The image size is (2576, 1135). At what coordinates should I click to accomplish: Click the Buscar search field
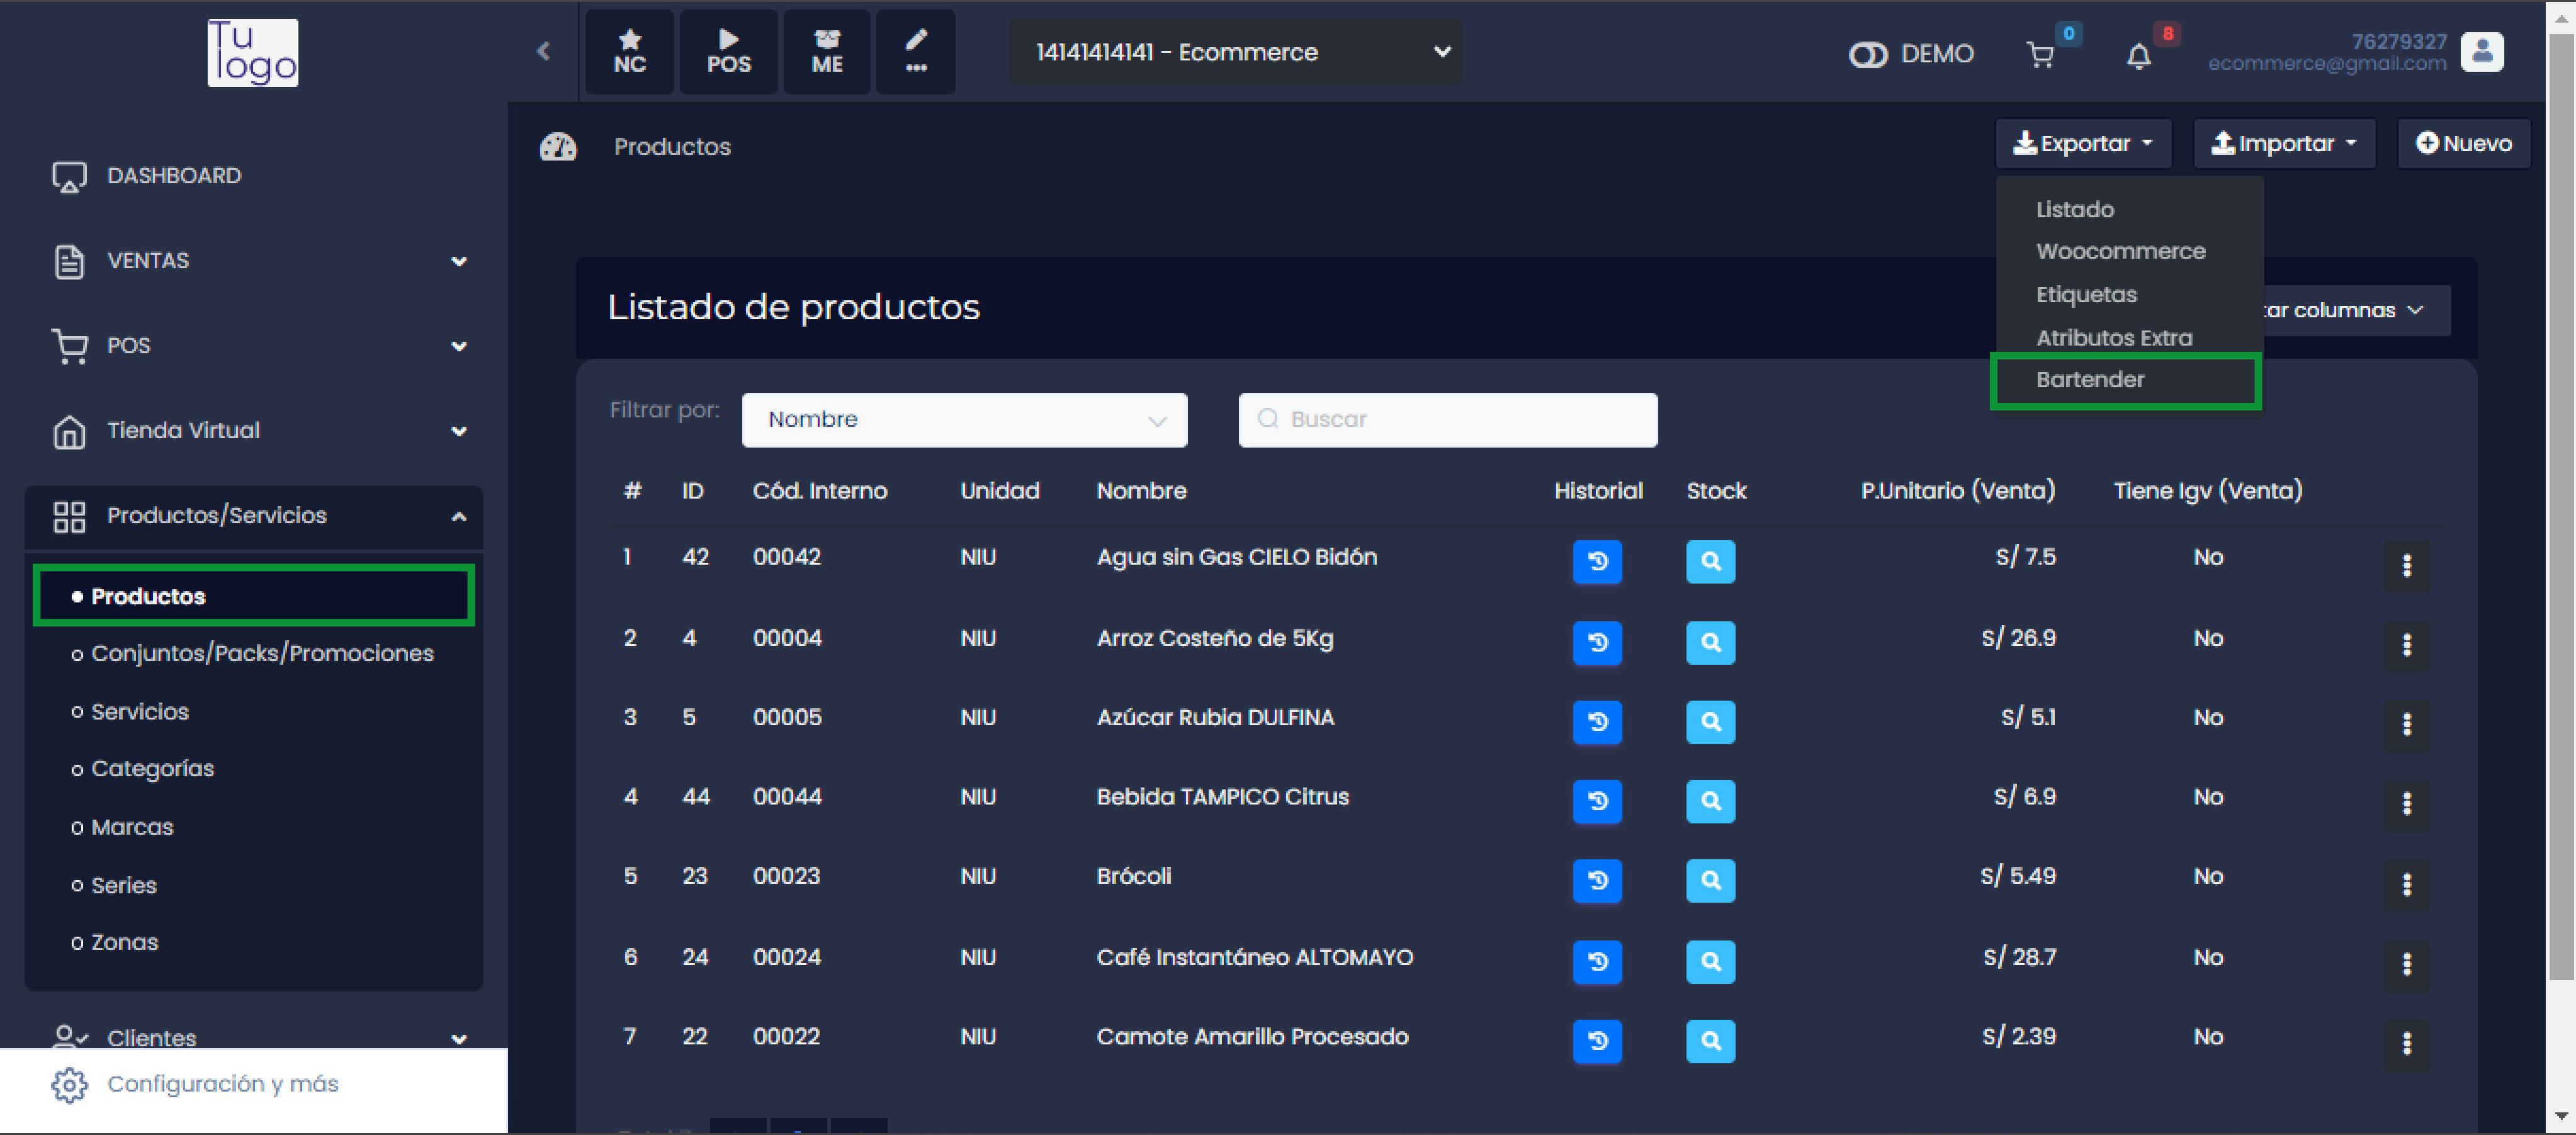point(1447,420)
